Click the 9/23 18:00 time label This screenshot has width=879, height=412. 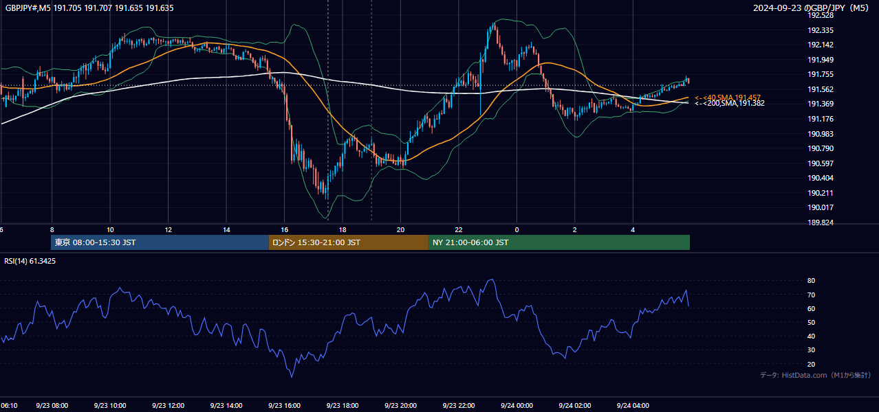[x=343, y=406]
